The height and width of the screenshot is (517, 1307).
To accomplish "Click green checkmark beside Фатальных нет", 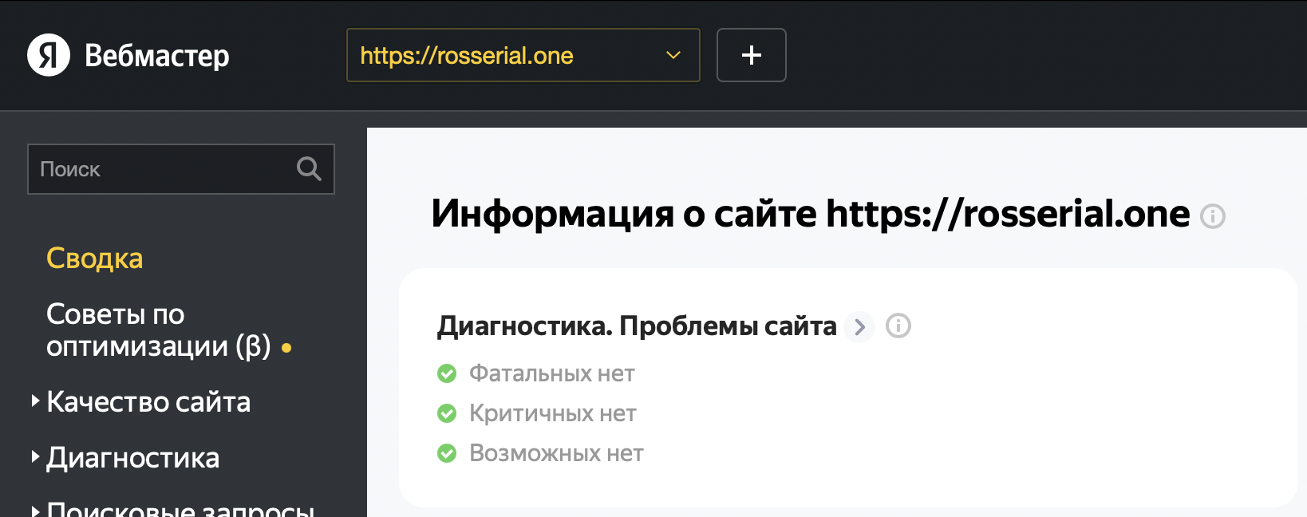I will [447, 373].
